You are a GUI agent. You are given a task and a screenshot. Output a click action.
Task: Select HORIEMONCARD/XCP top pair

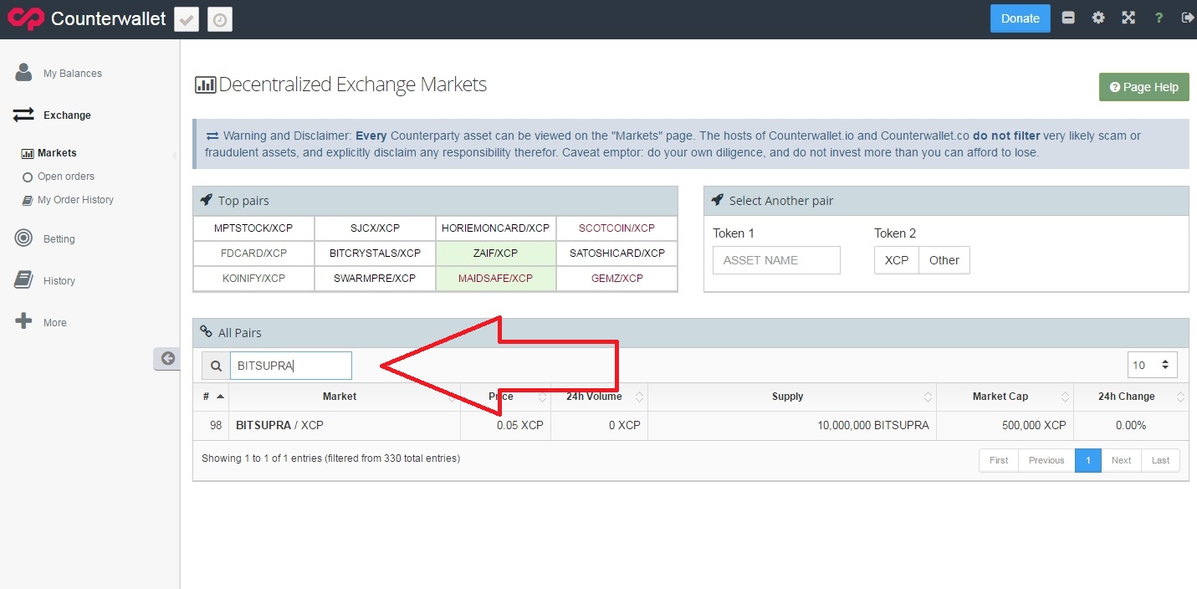[496, 228]
